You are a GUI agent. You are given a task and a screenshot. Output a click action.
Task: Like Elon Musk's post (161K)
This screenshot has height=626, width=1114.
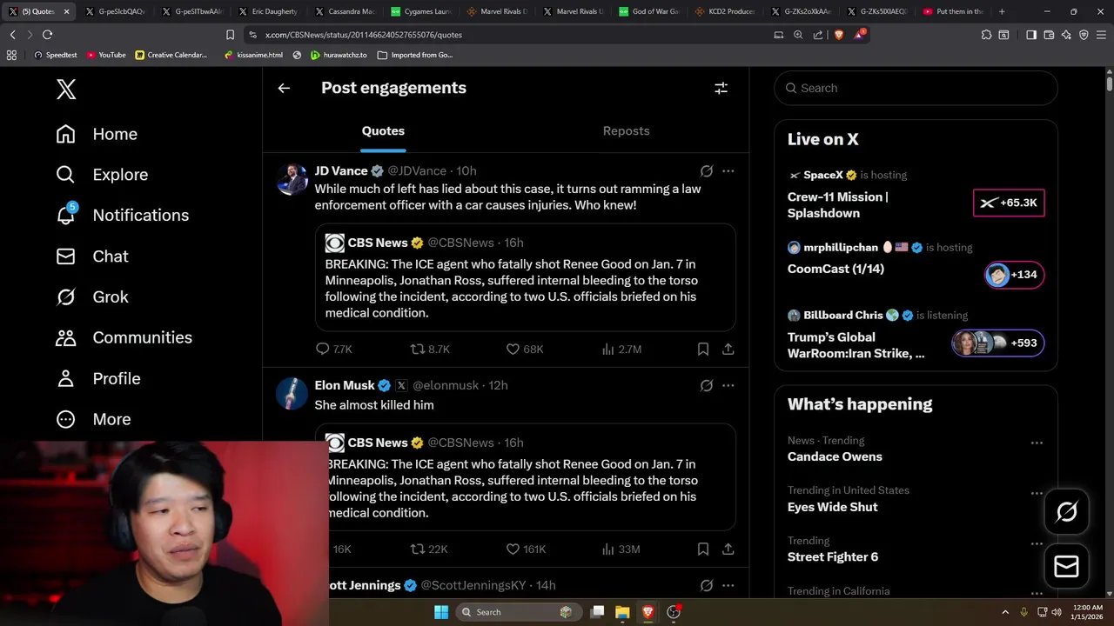pyautogui.click(x=526, y=549)
